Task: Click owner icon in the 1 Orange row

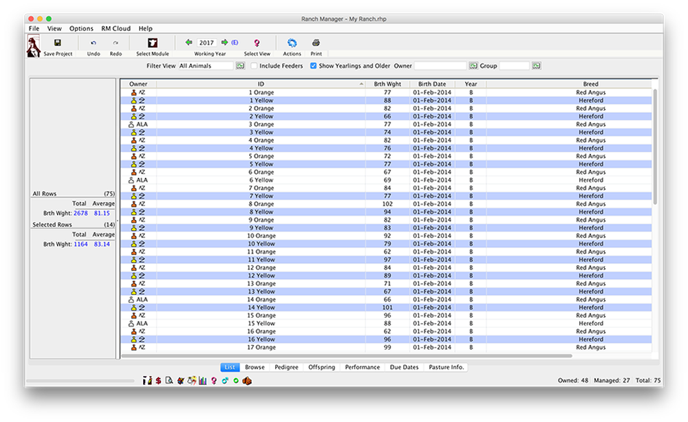Action: [x=134, y=93]
